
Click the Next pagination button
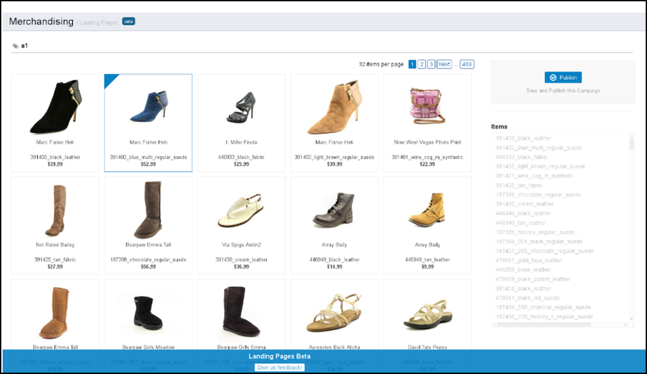click(x=444, y=64)
